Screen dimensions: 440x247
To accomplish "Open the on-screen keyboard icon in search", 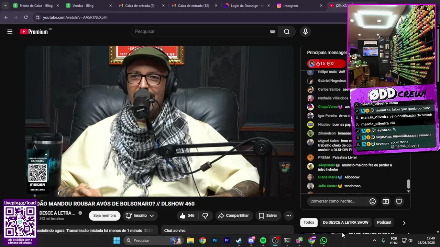I will point(273,32).
